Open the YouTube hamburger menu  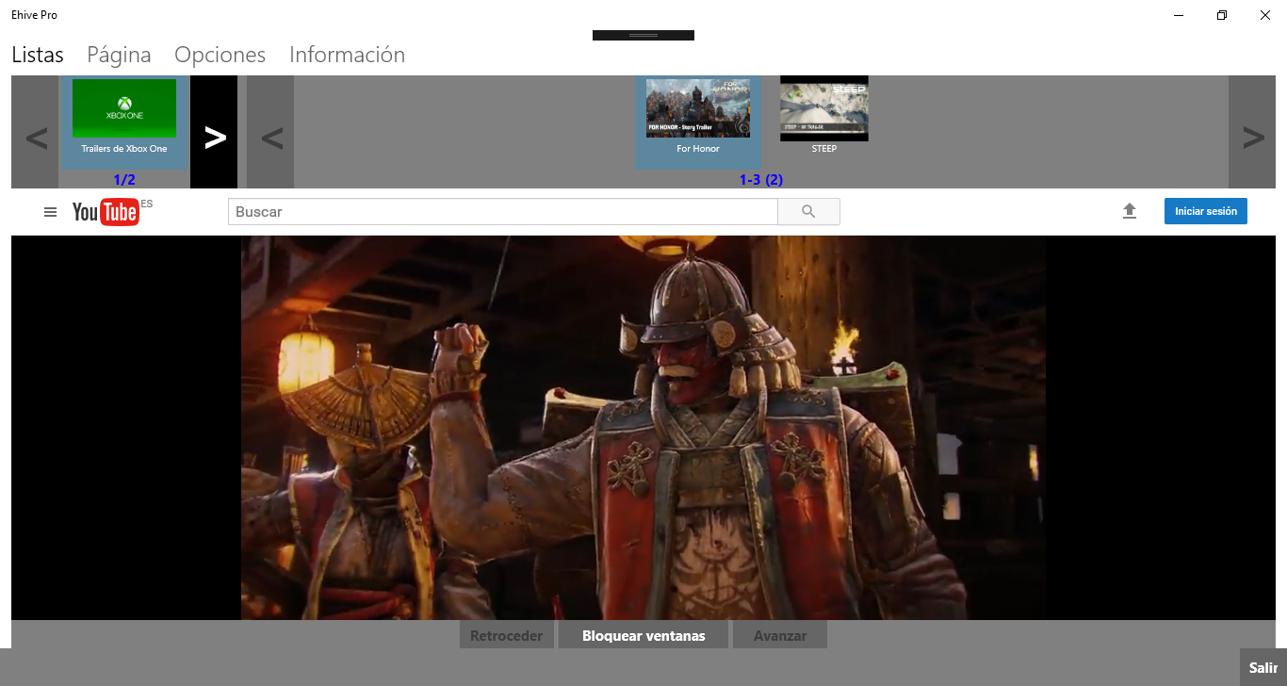[51, 212]
